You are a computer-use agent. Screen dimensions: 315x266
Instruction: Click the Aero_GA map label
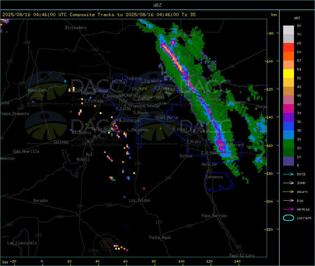click(x=209, y=164)
